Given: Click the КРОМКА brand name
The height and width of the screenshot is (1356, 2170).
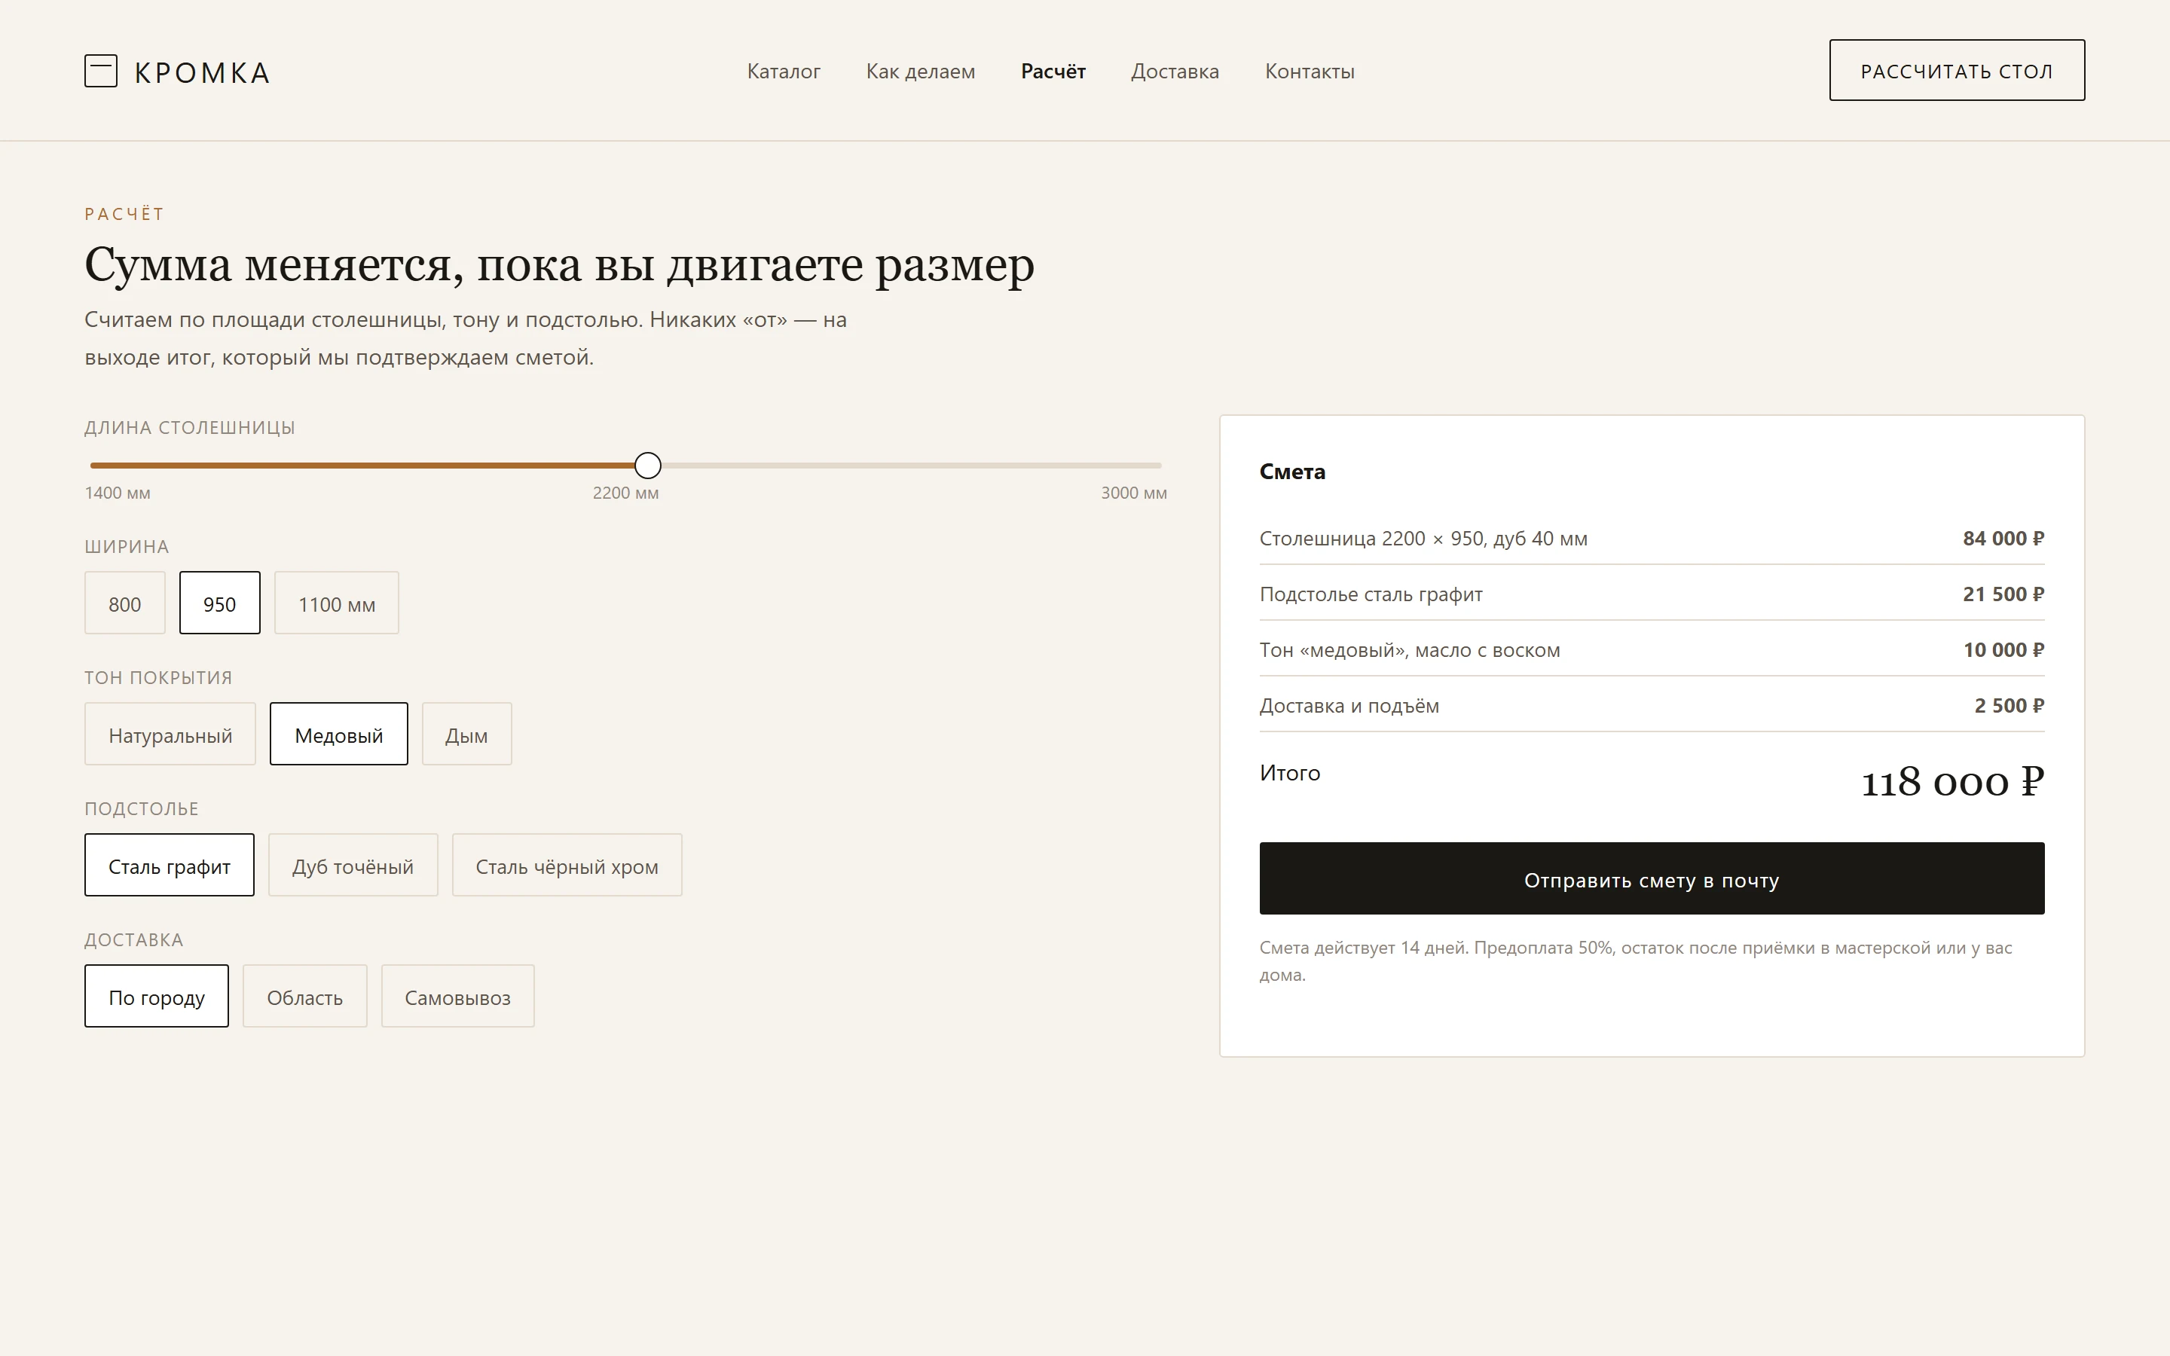Looking at the screenshot, I should 202,72.
